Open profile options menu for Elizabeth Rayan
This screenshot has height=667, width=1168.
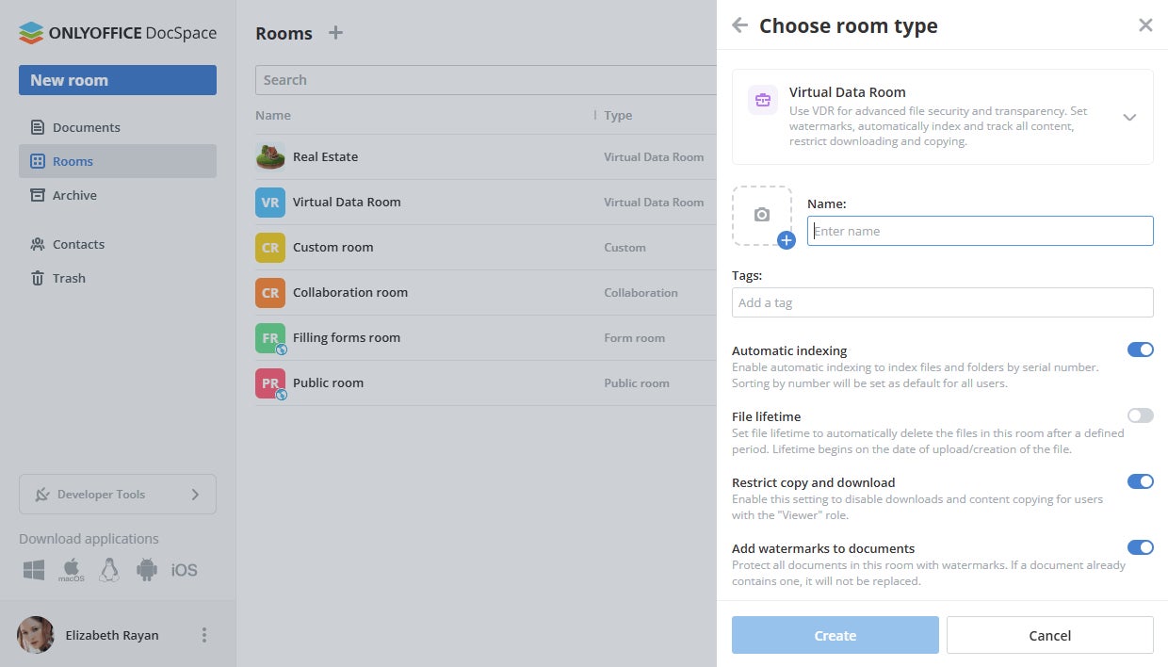tap(204, 635)
